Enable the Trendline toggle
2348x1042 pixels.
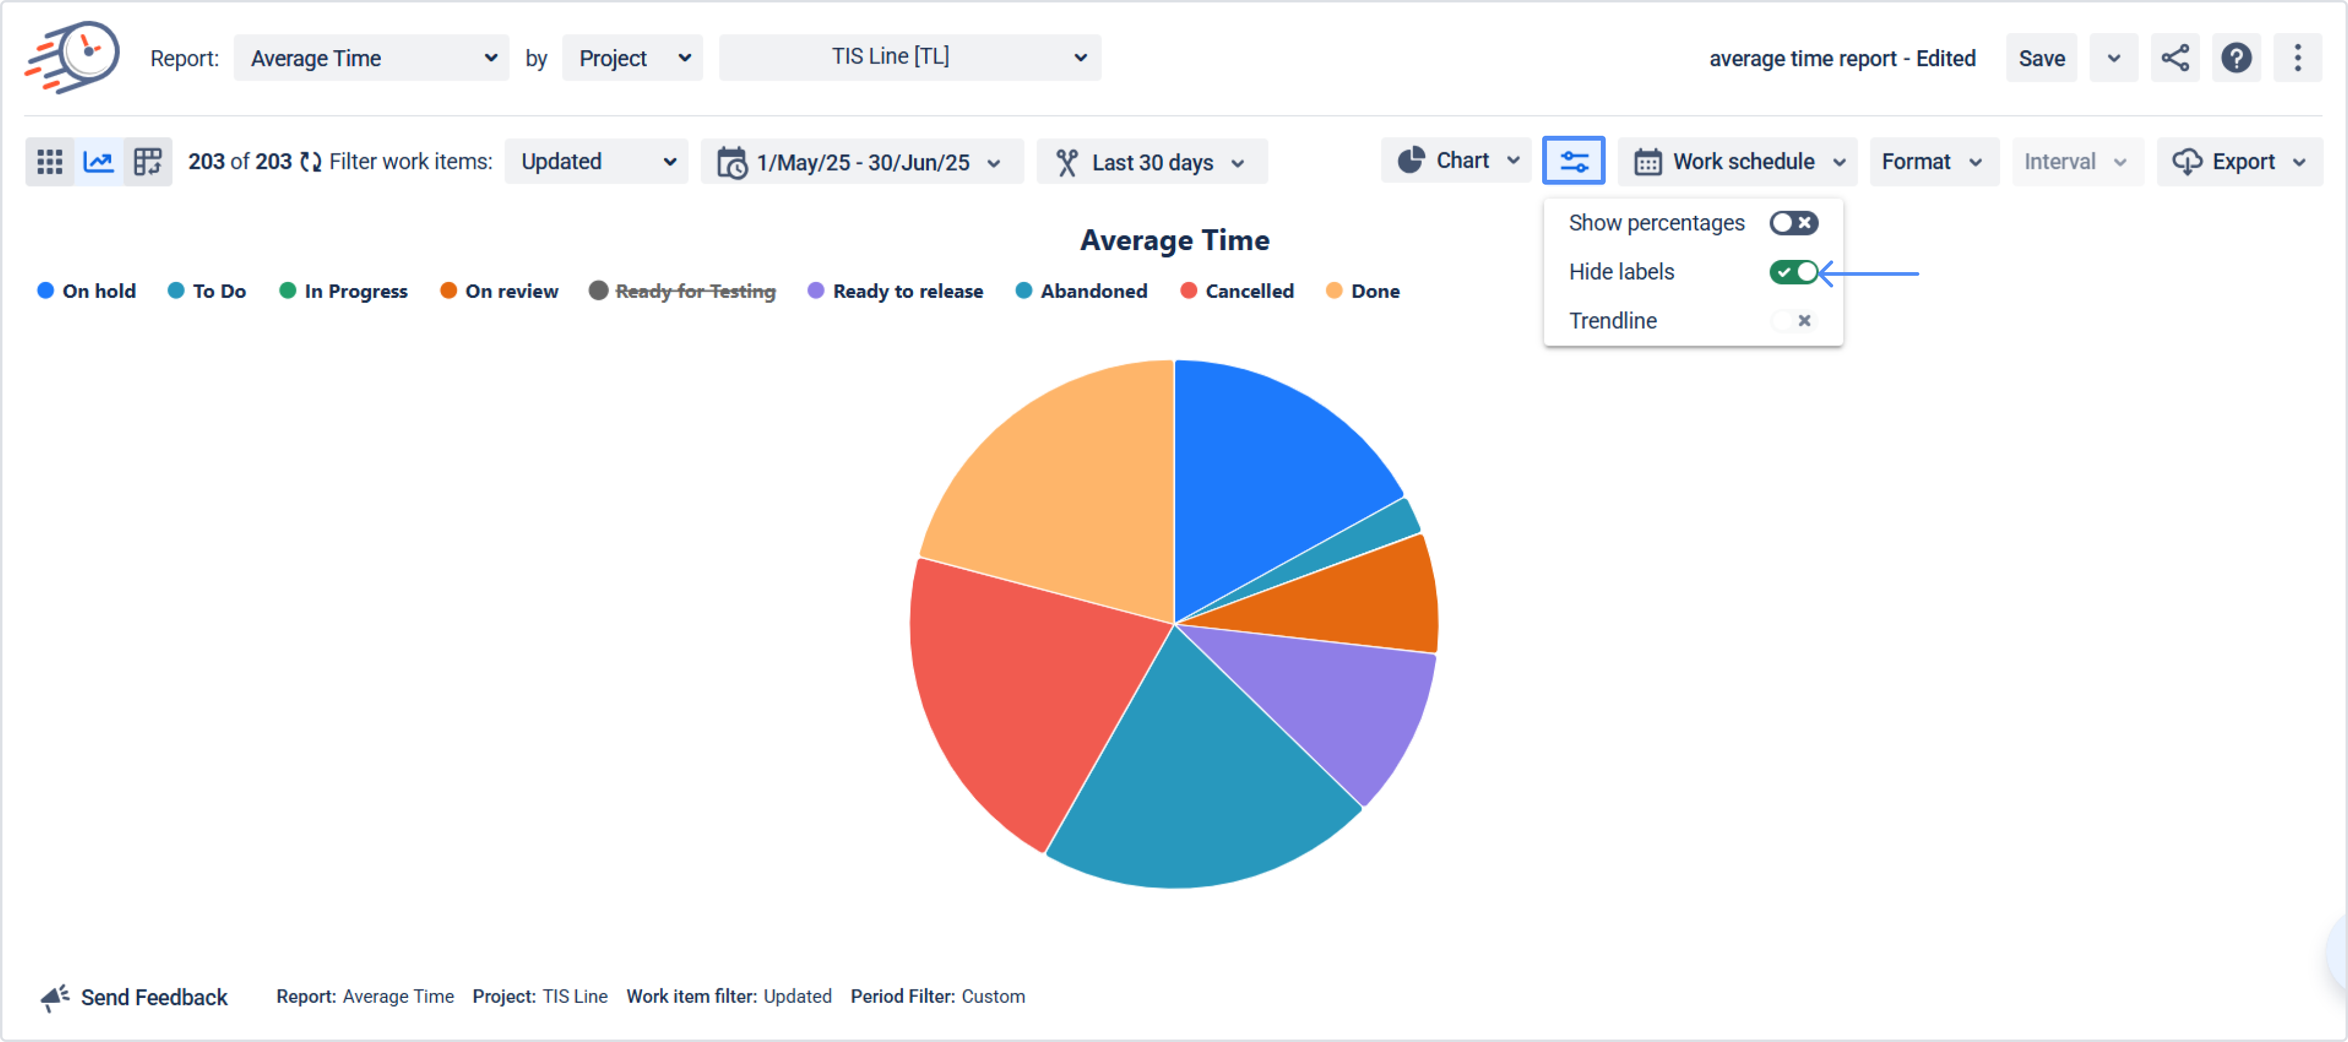[x=1793, y=321]
